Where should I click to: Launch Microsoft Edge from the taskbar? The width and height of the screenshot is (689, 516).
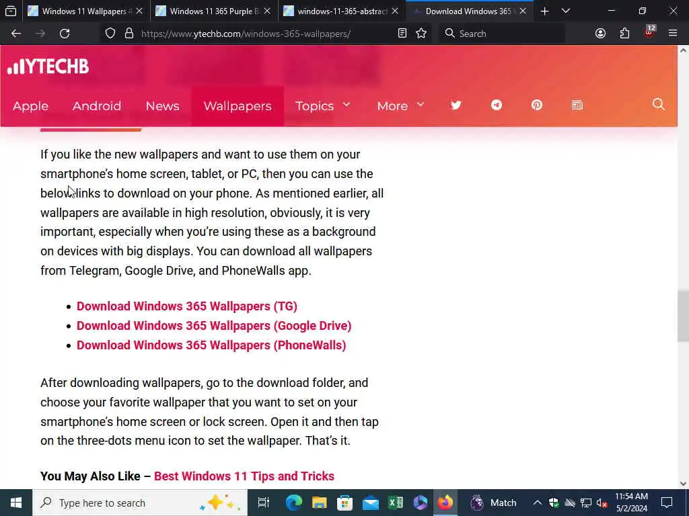pyautogui.click(x=293, y=503)
